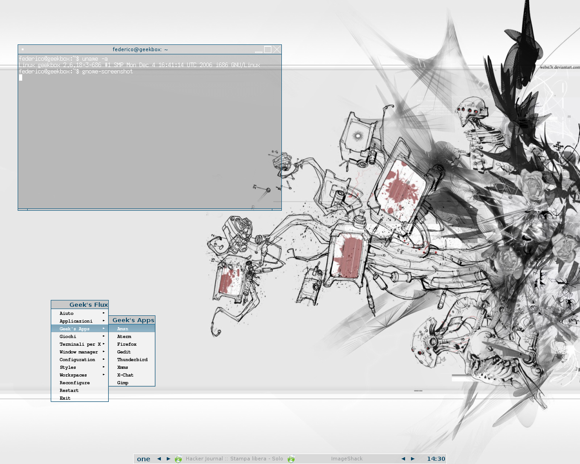Click the Firefox globe icon beside ImageShack
The image size is (580, 464).
click(291, 459)
